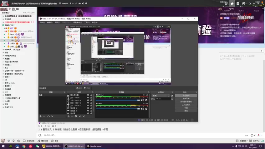Mute the 桌面音频 speaker icon
Image resolution: width=265 pixels, height=149 pixels.
tap(142, 109)
